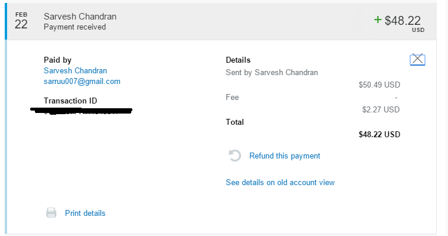
Task: Click the FEB 22 date in header
Action: (x=21, y=21)
